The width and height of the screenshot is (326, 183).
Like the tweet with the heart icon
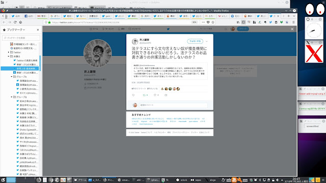click(x=155, y=95)
